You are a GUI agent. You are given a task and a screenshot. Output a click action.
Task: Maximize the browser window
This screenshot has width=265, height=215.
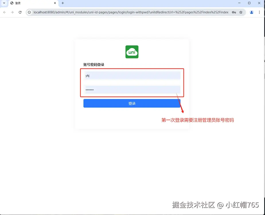(249, 3)
